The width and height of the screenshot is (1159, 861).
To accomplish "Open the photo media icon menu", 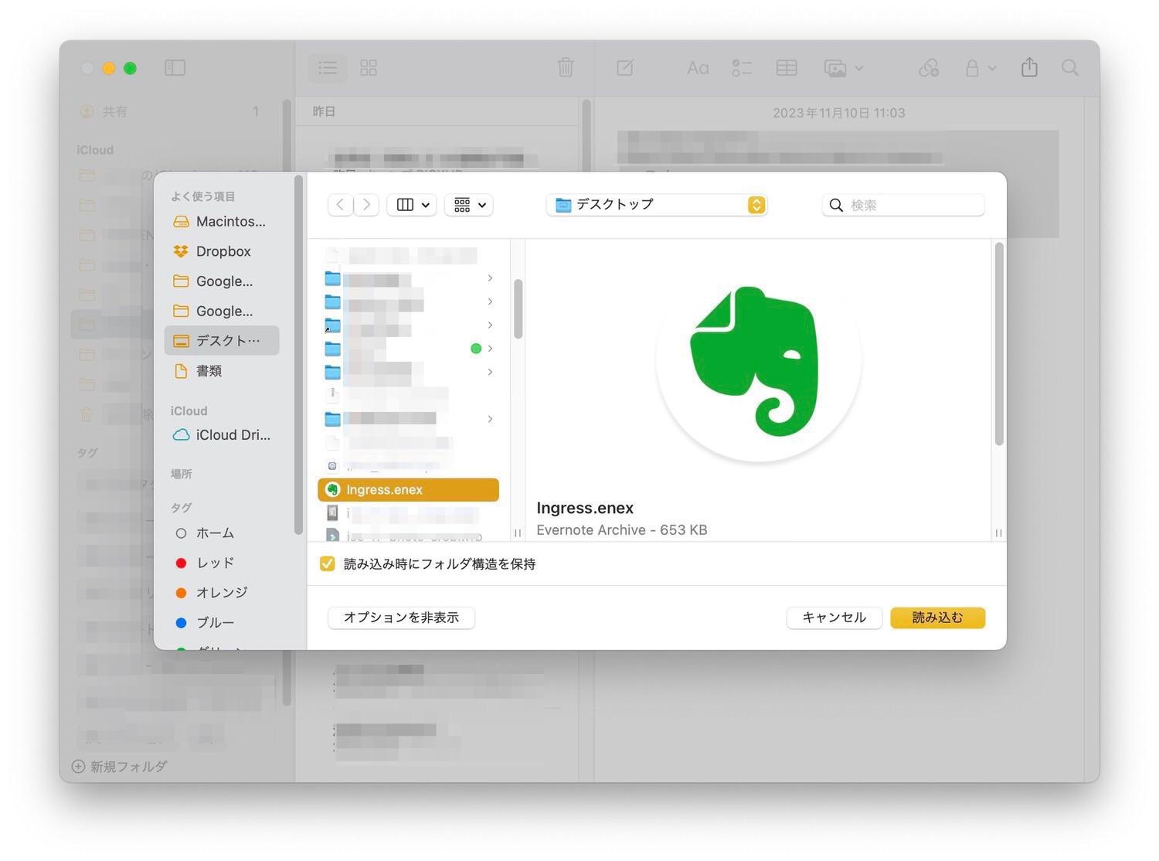I will 843,68.
